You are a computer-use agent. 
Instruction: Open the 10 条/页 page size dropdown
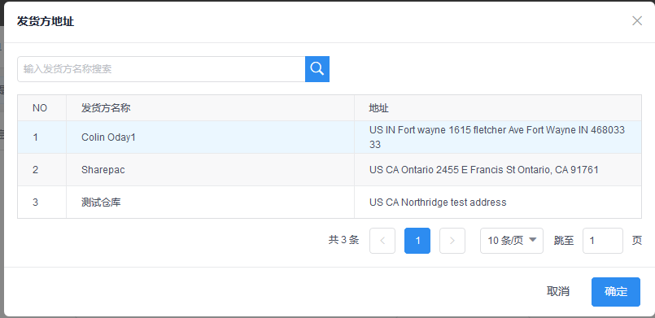click(512, 241)
